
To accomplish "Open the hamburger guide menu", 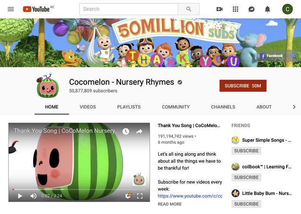I will pos(11,9).
